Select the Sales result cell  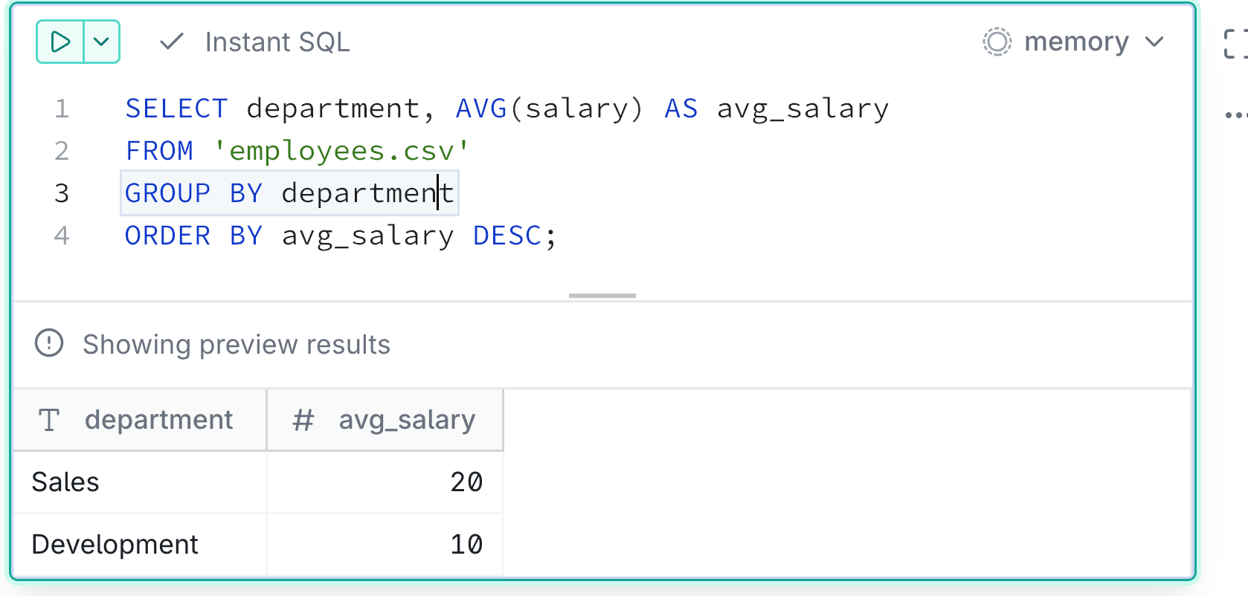[x=140, y=482]
